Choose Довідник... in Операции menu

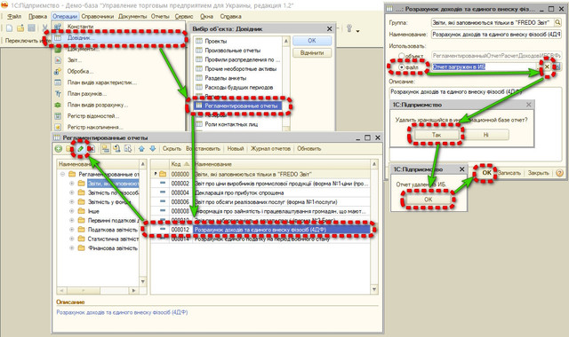[120, 37]
